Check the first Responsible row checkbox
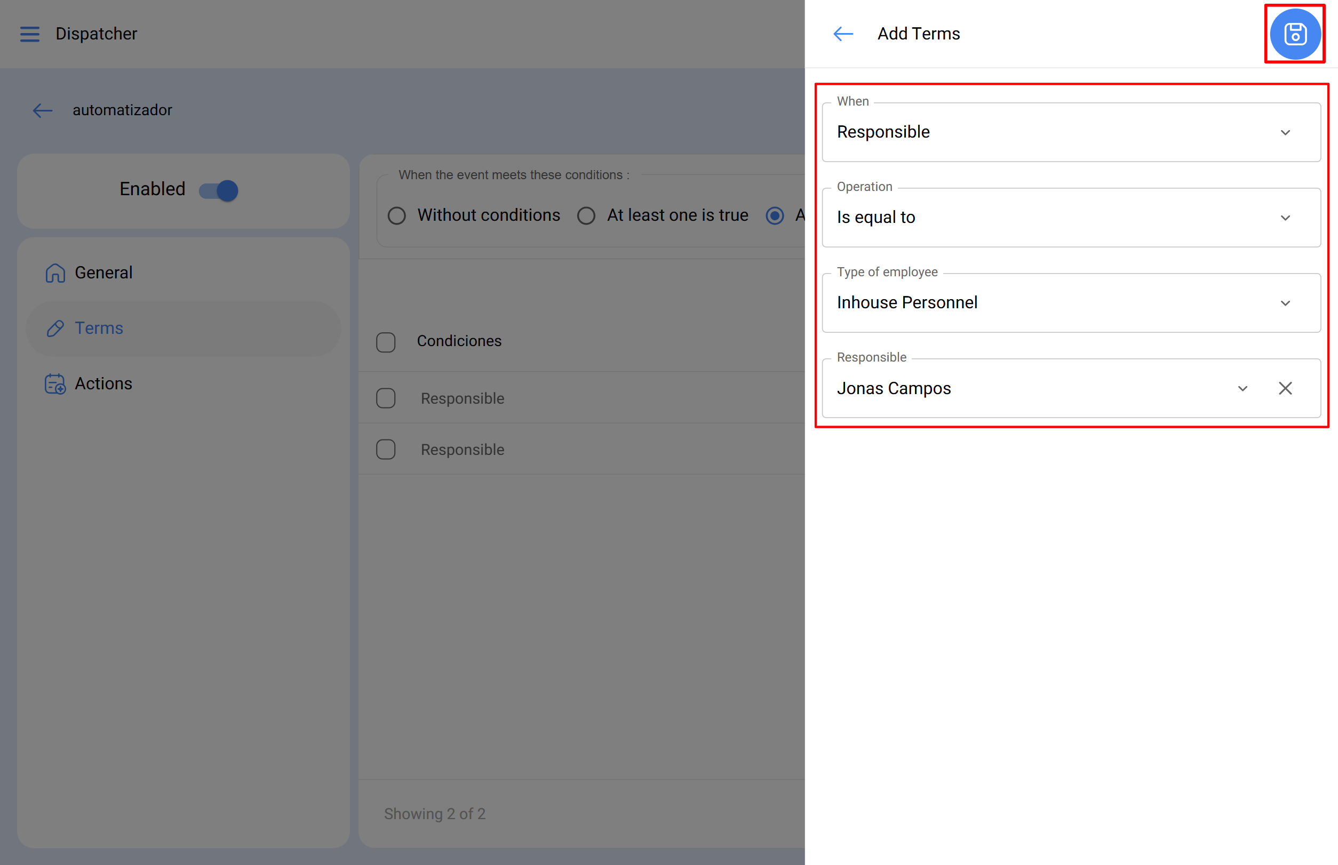 [386, 398]
